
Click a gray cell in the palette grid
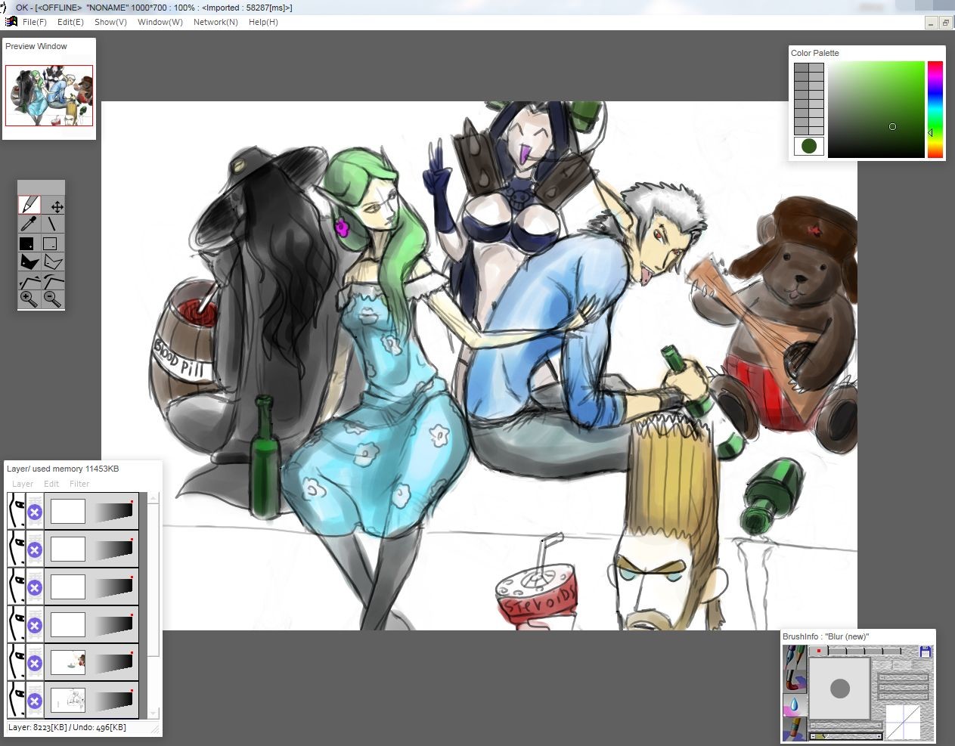(809, 98)
